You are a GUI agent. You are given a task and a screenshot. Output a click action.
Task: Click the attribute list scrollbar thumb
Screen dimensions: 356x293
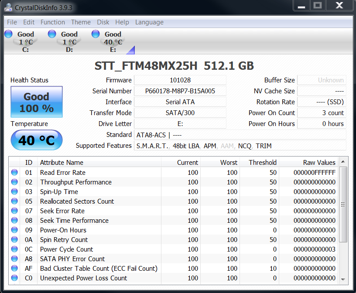[x=343, y=204]
